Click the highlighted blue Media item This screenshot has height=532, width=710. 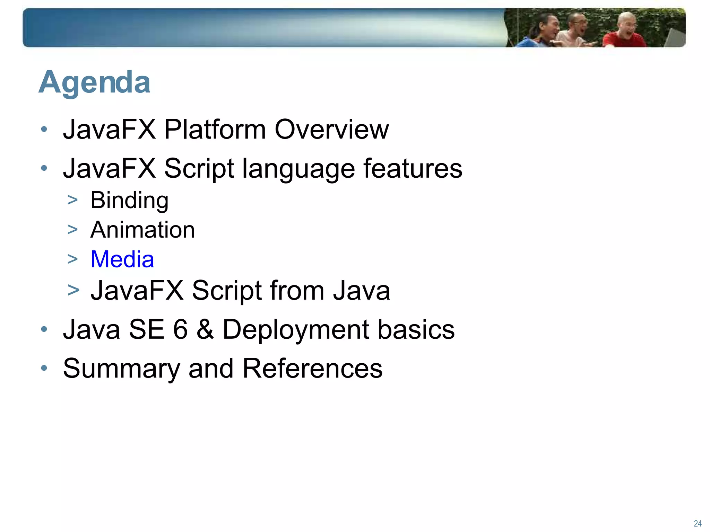click(122, 259)
